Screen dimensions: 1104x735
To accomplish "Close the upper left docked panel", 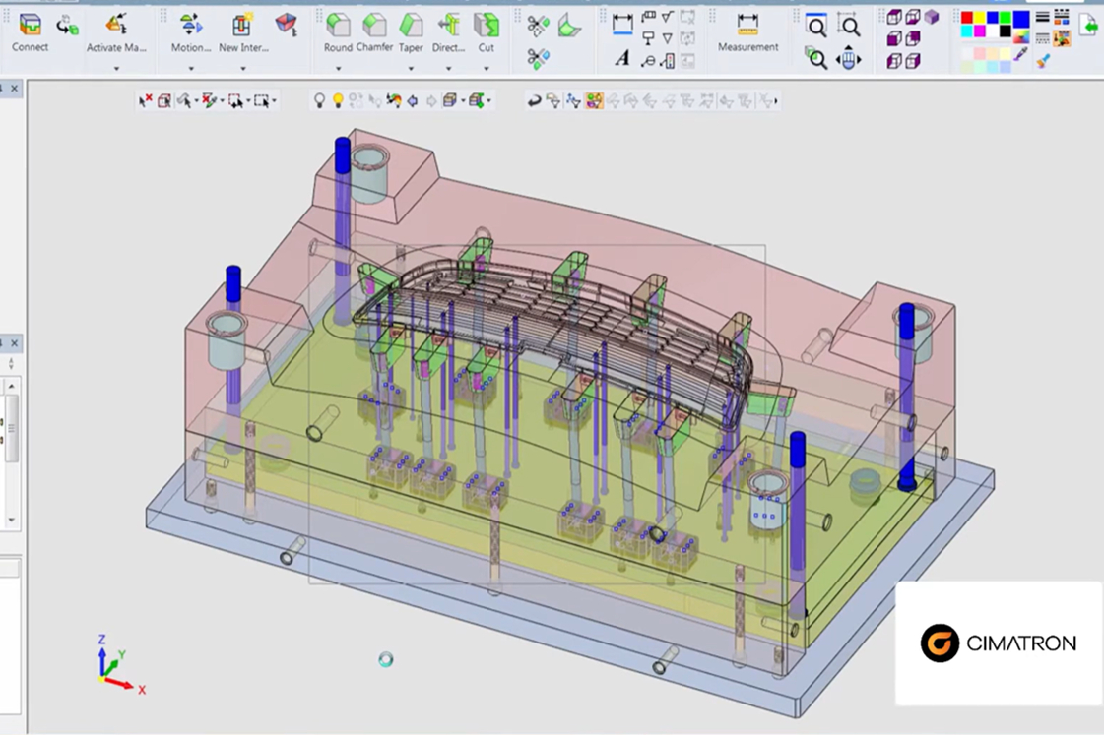I will point(14,89).
